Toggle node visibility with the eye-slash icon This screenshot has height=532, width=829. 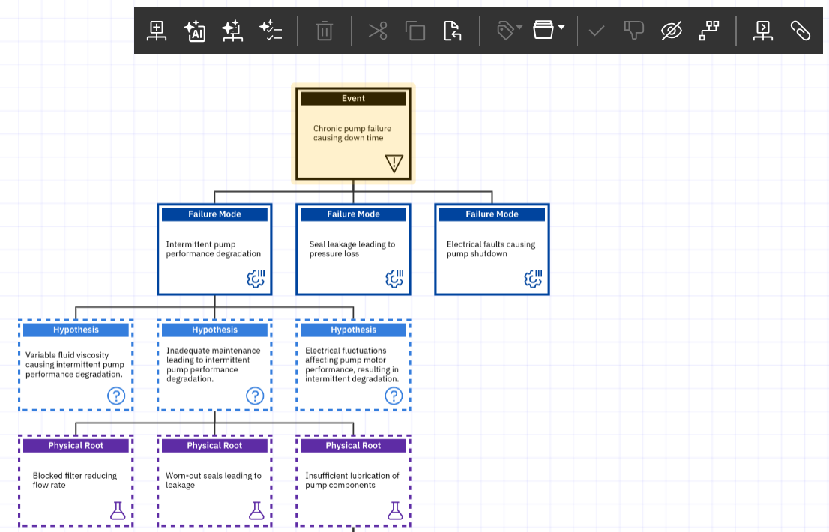[x=671, y=31]
